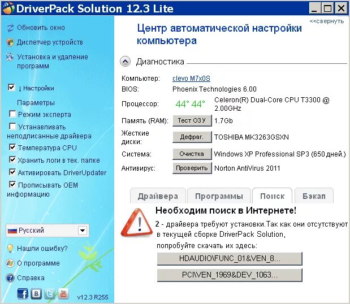Image resolution: width=350 pixels, height=304 pixels.
Task: Uncheck Прописывать OEM информацию
Action: (12, 184)
